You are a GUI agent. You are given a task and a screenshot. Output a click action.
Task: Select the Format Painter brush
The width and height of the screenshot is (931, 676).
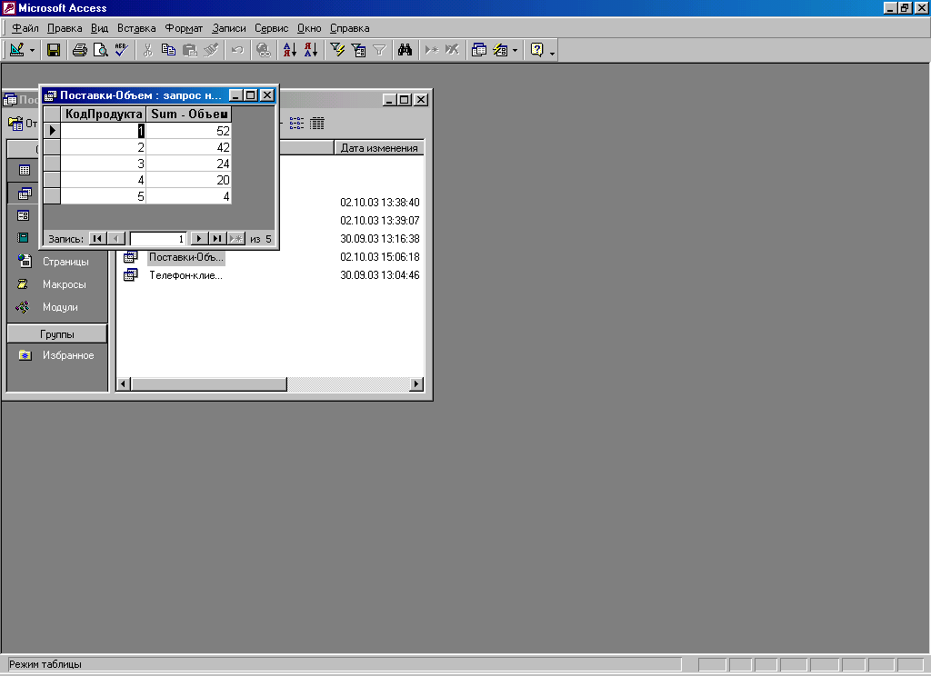click(x=211, y=50)
